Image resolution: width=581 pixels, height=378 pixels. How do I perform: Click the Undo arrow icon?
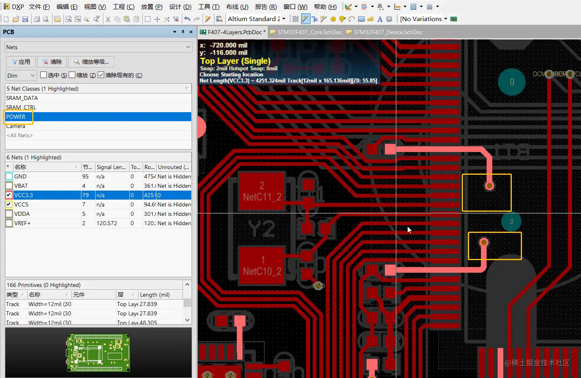click(x=187, y=19)
